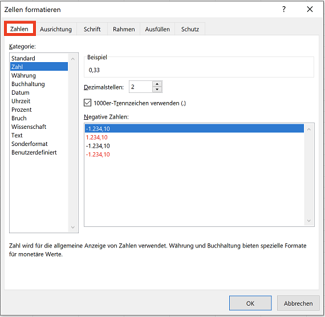
Task: Click Negative Zahlen list scroll-up arrow
Action: [x=309, y=129]
